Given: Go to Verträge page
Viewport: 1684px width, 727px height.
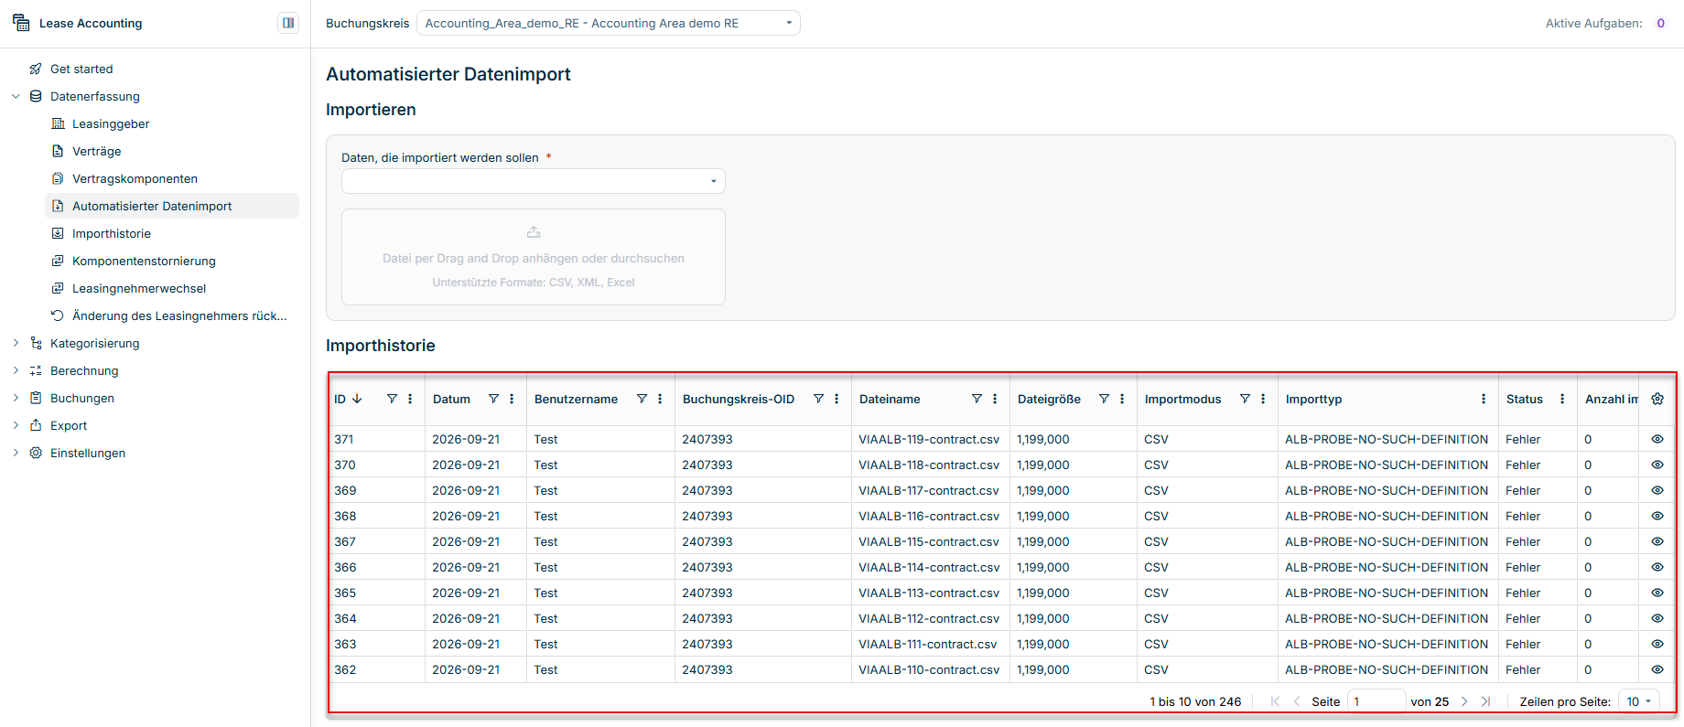Looking at the screenshot, I should pos(97,151).
